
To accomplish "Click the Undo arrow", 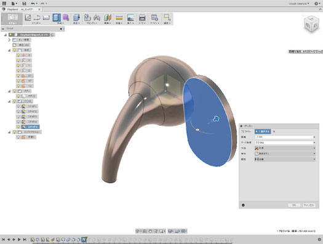I will click(33, 3).
